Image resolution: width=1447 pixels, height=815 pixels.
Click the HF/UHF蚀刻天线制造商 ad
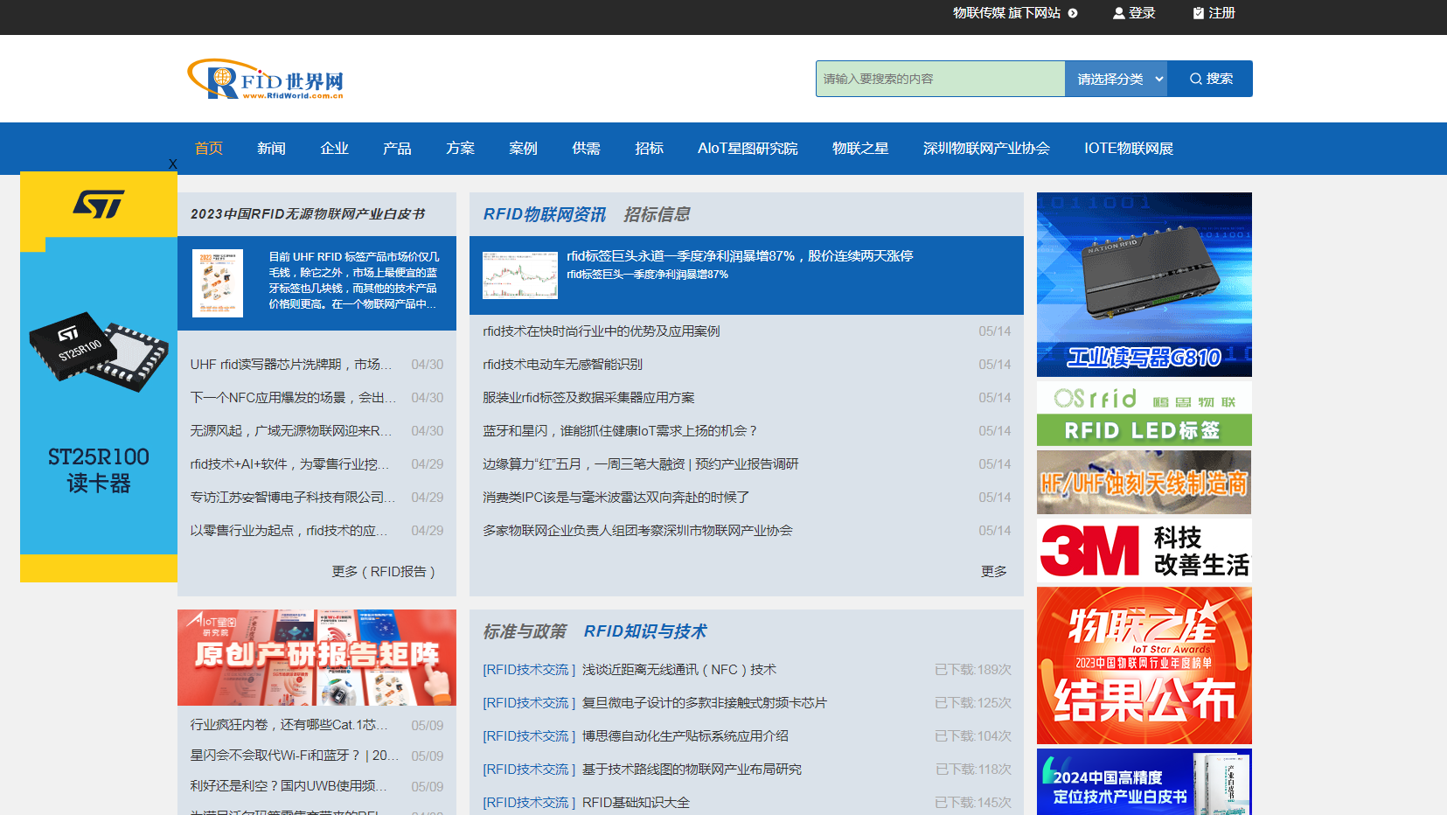(x=1144, y=483)
